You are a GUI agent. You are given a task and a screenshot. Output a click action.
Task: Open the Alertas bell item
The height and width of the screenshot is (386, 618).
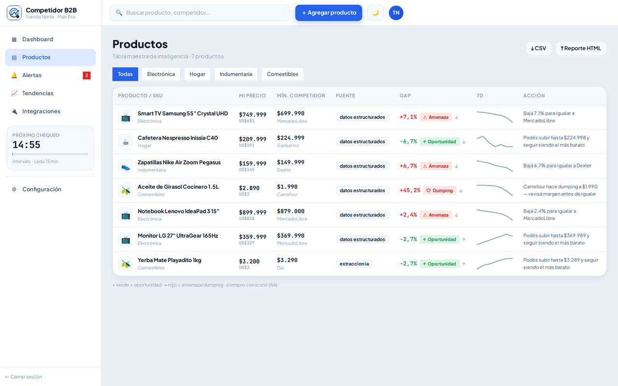50,75
